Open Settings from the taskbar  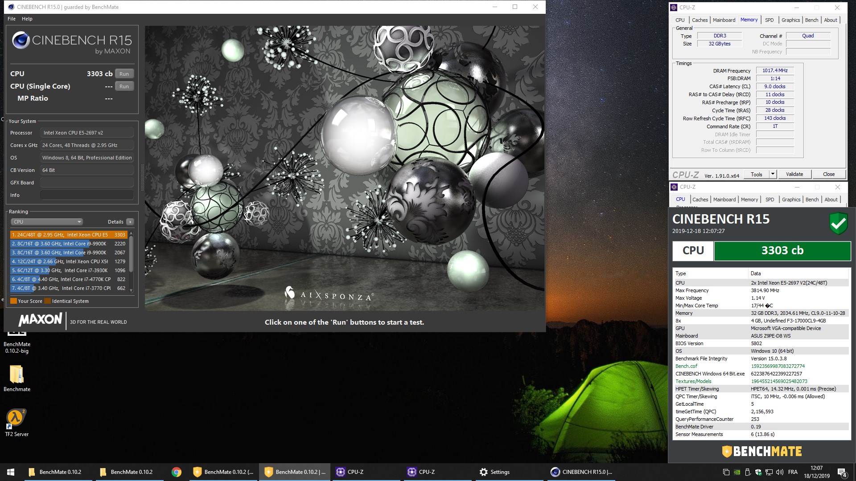[508, 472]
